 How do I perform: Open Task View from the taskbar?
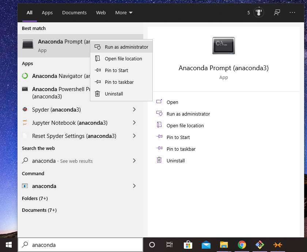point(169,245)
